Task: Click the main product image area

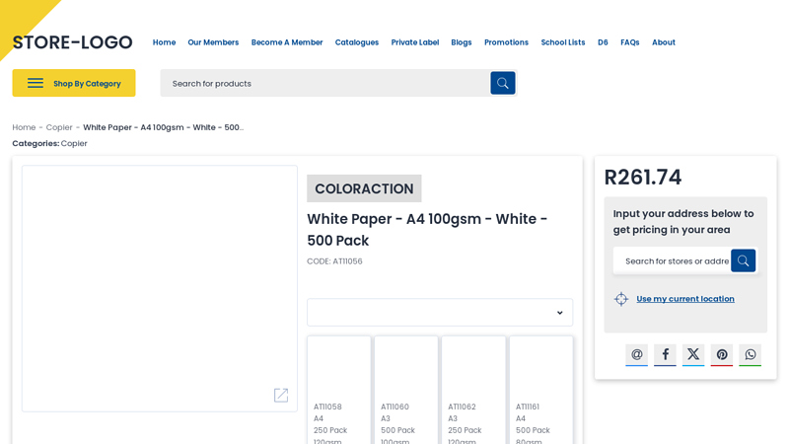Action: coord(160,288)
